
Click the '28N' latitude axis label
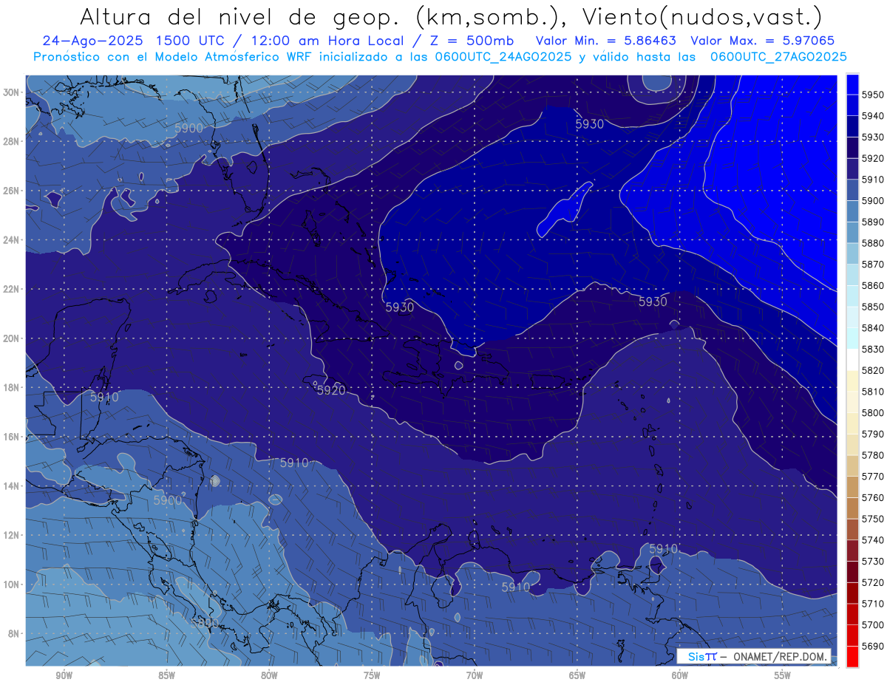[11, 141]
